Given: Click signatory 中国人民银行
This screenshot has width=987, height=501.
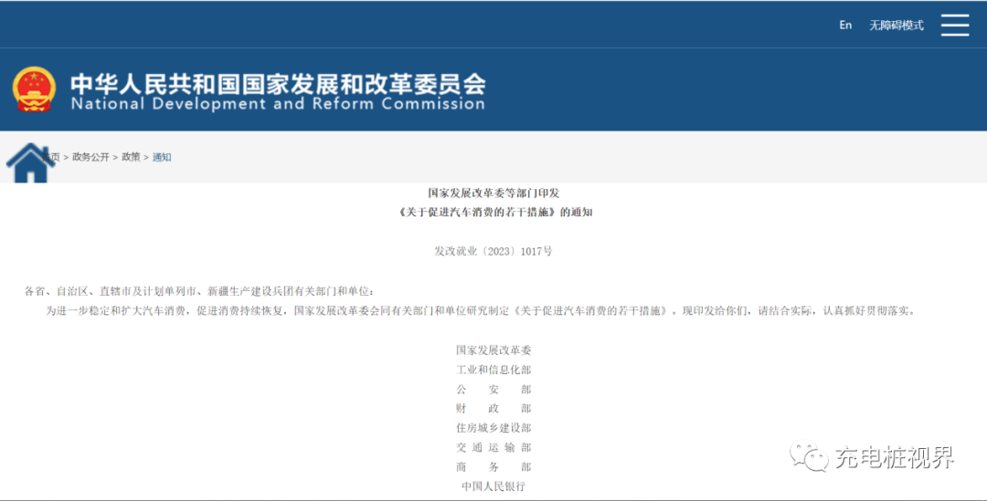Looking at the screenshot, I should coord(493,486).
